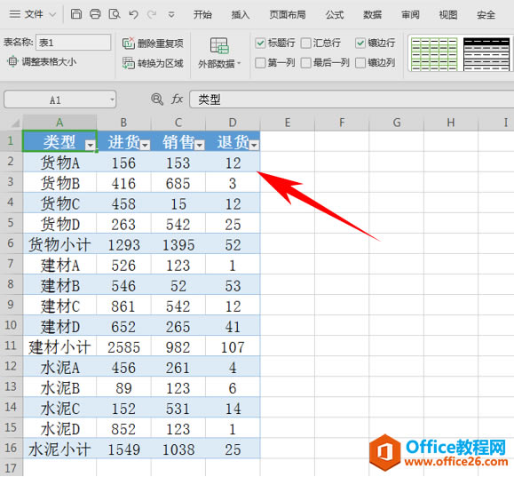Select column E header
The height and width of the screenshot is (477, 514).
tap(288, 123)
